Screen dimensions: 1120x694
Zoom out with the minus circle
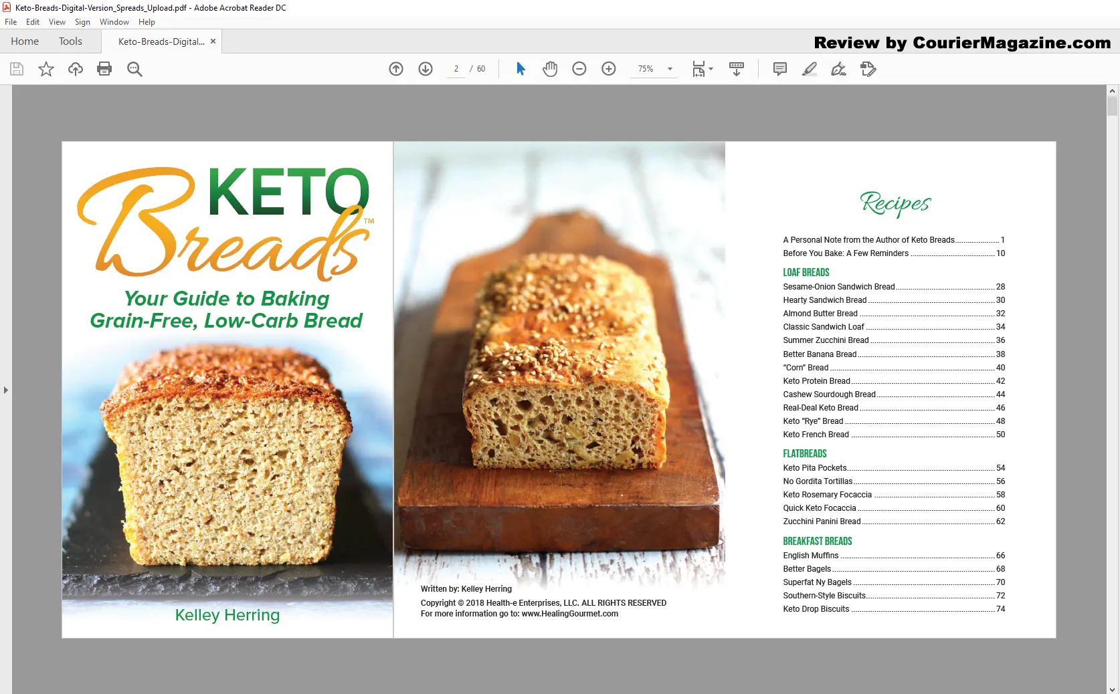(x=579, y=69)
